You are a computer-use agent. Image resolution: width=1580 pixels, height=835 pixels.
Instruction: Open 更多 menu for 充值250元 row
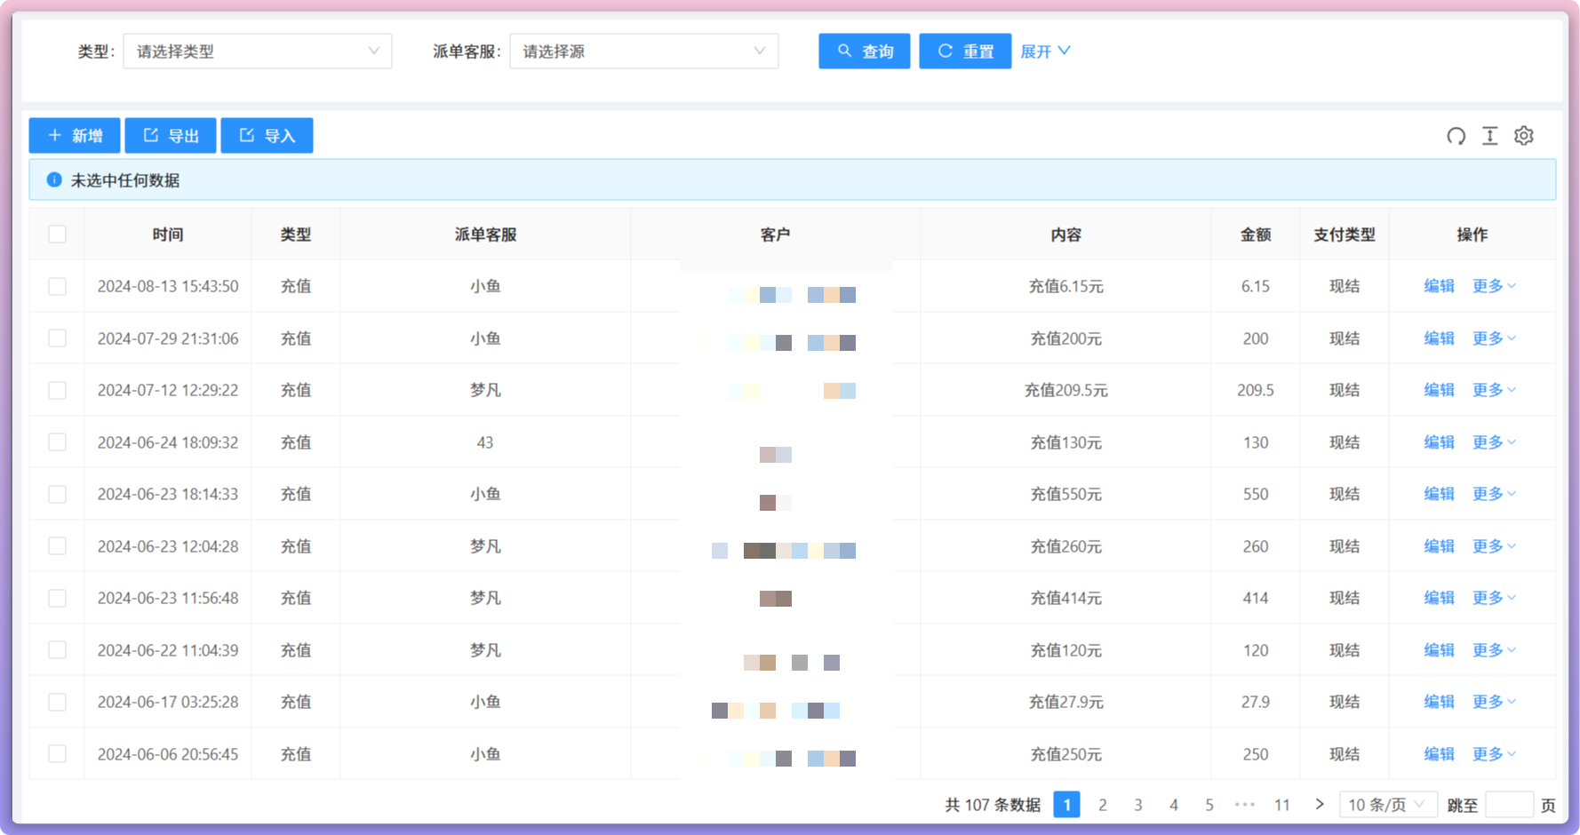tap(1494, 754)
